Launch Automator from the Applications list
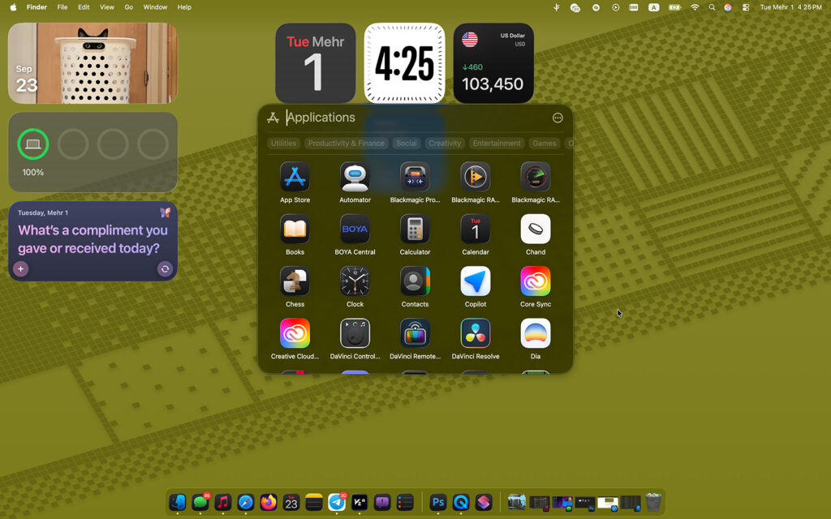Screen dimensions: 831x519 (355, 177)
